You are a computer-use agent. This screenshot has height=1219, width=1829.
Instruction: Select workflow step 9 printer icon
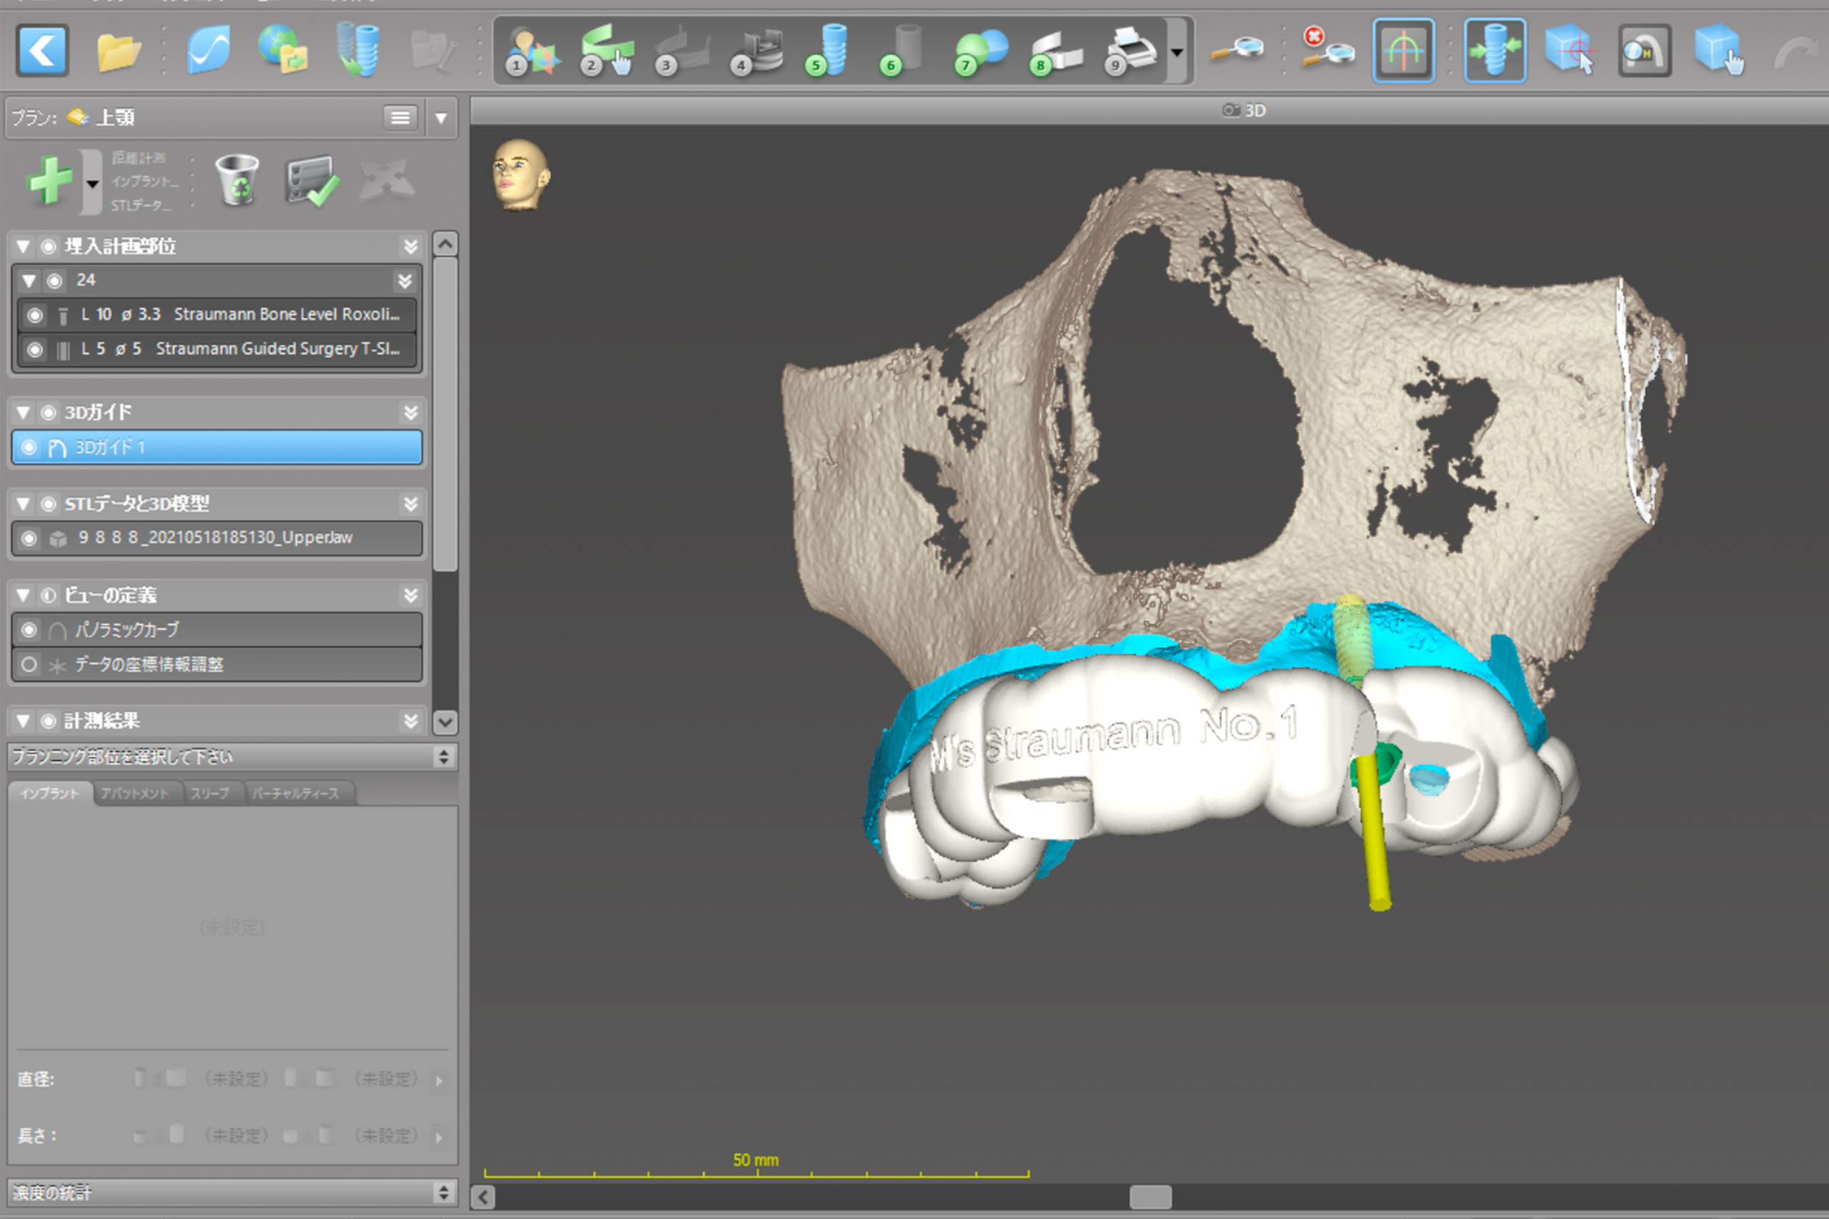pos(1130,51)
